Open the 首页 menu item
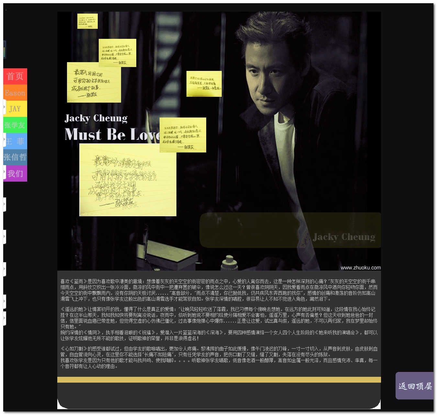The image size is (437, 415). pos(15,76)
